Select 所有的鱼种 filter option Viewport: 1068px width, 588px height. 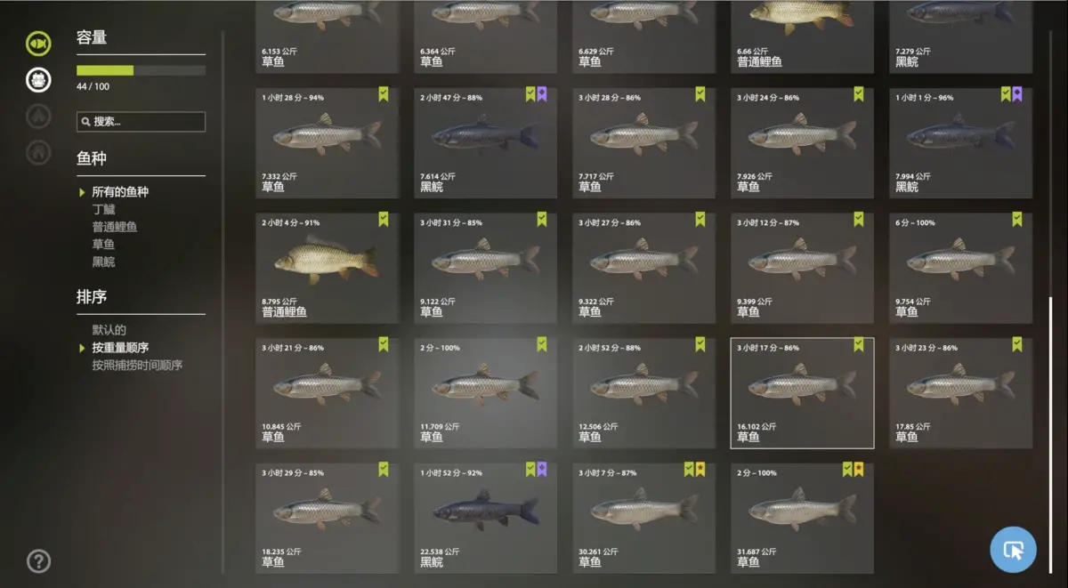tap(120, 192)
